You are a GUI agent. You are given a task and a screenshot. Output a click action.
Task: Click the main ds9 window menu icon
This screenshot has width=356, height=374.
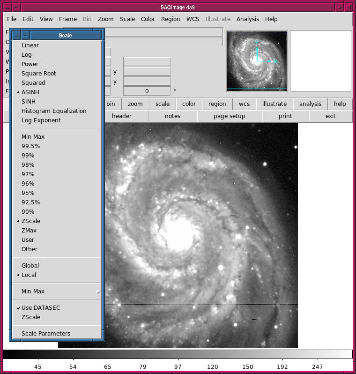click(7, 7)
